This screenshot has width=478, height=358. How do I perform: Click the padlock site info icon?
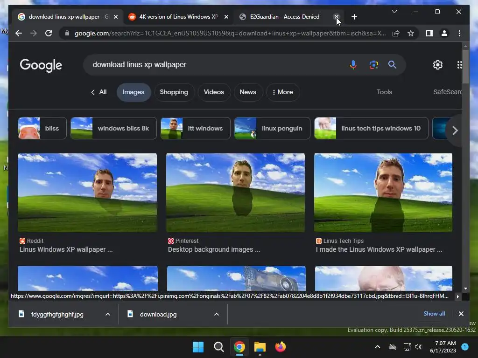(67, 33)
